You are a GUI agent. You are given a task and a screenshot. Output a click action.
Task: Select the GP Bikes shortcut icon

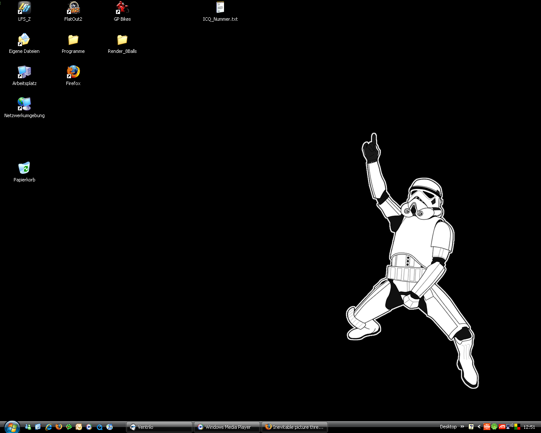[122, 11]
